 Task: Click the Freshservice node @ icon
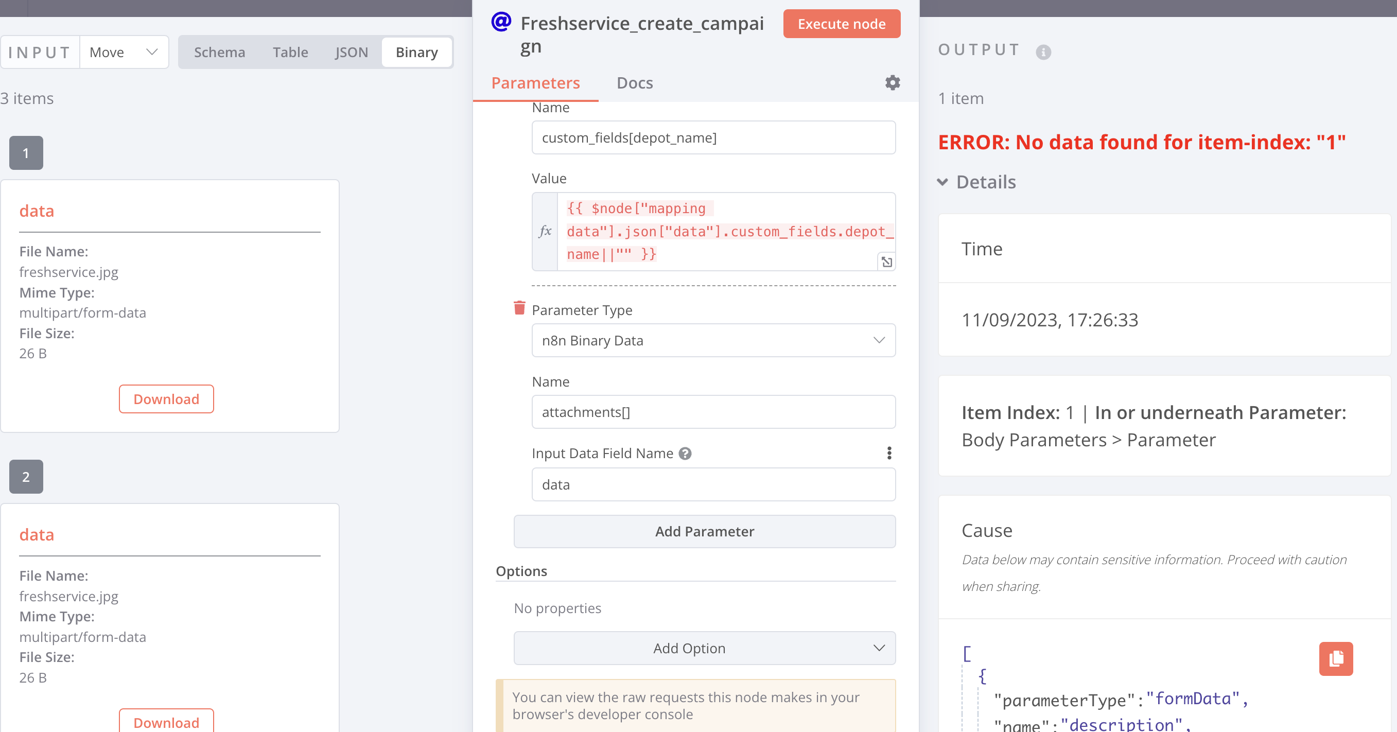coord(501,22)
